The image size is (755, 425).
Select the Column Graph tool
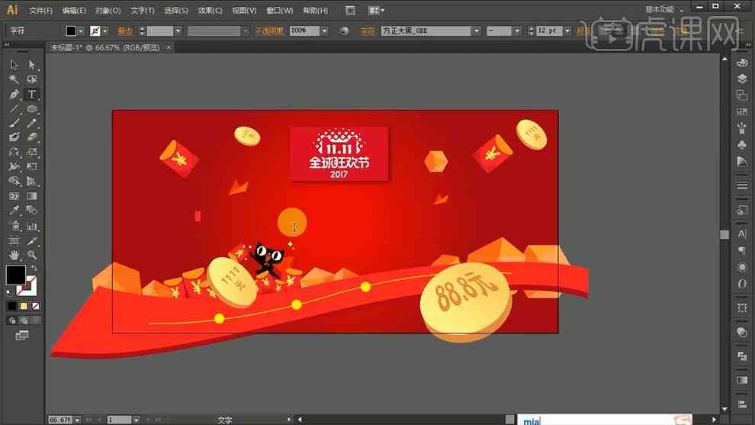pos(32,226)
